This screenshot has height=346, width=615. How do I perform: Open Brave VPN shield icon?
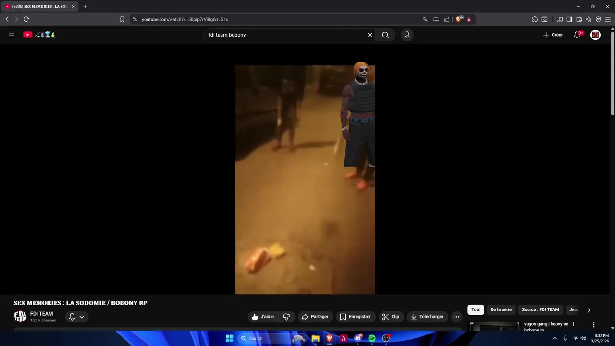coord(598,19)
